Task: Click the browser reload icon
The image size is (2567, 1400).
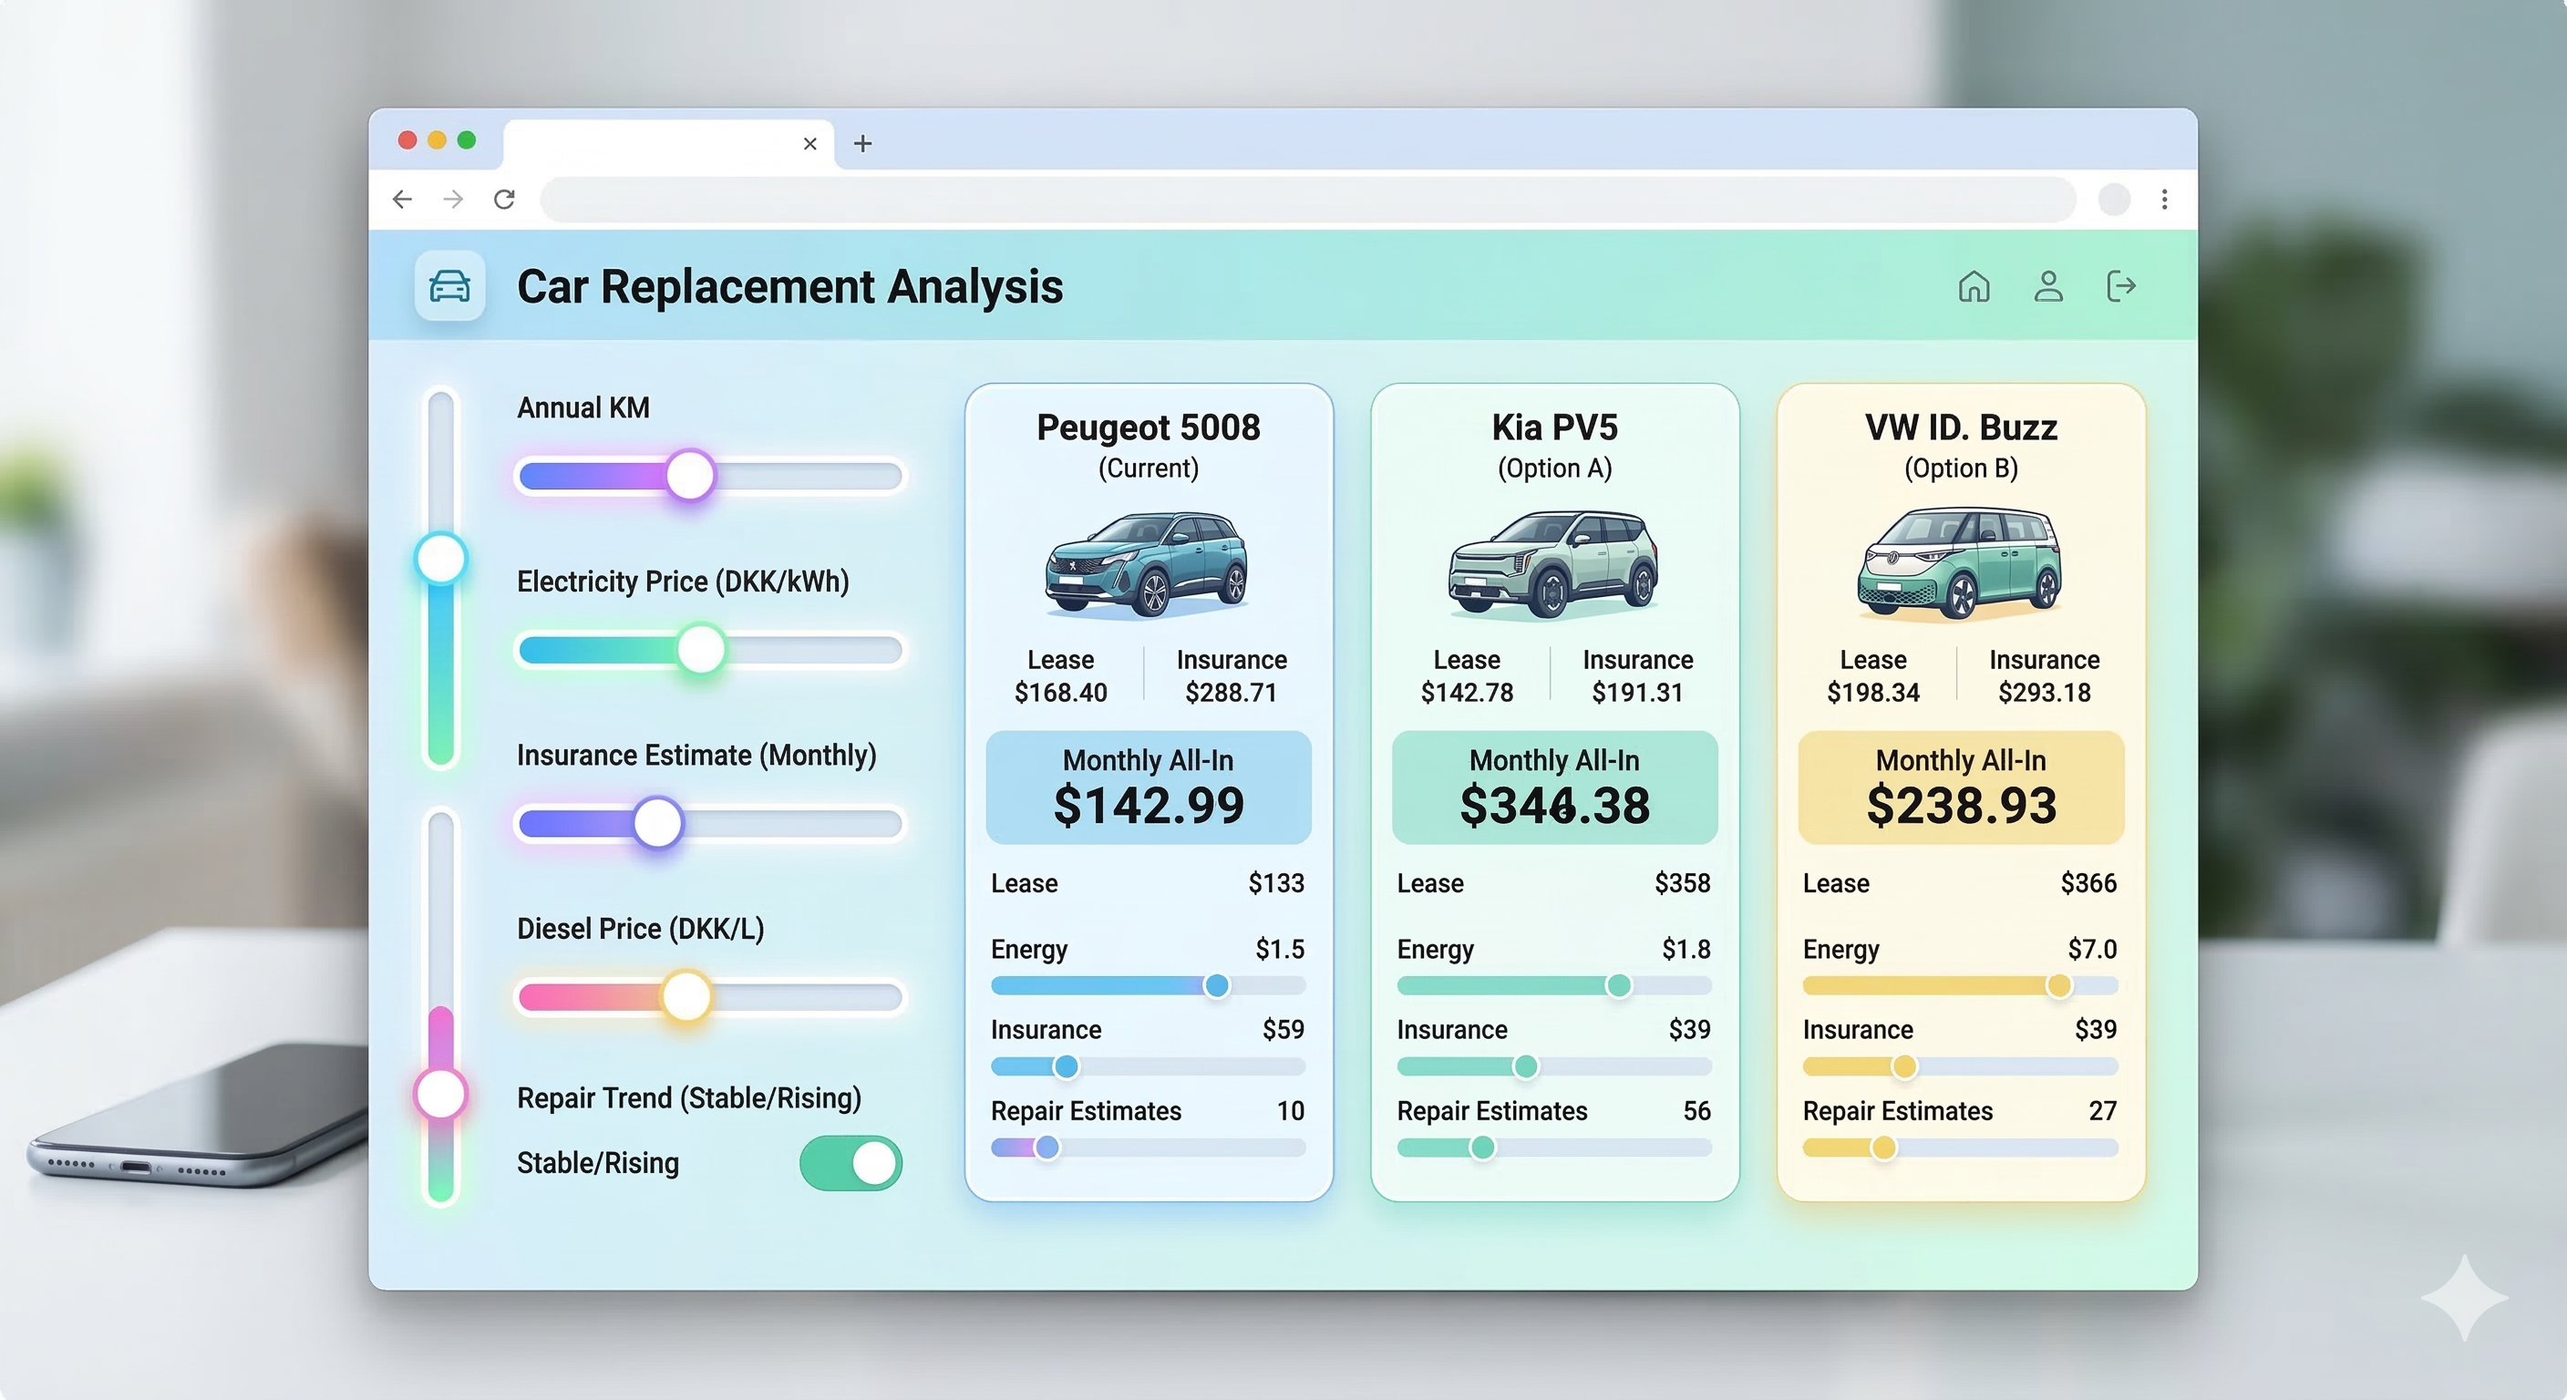Action: (x=504, y=200)
